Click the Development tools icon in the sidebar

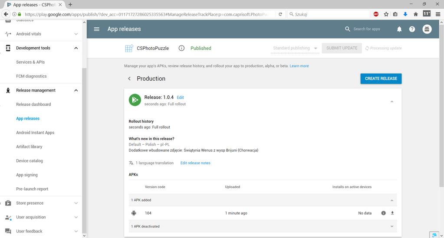pos(8,48)
